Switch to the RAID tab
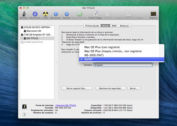Viewport: 177px width, 126px height. point(114,26)
